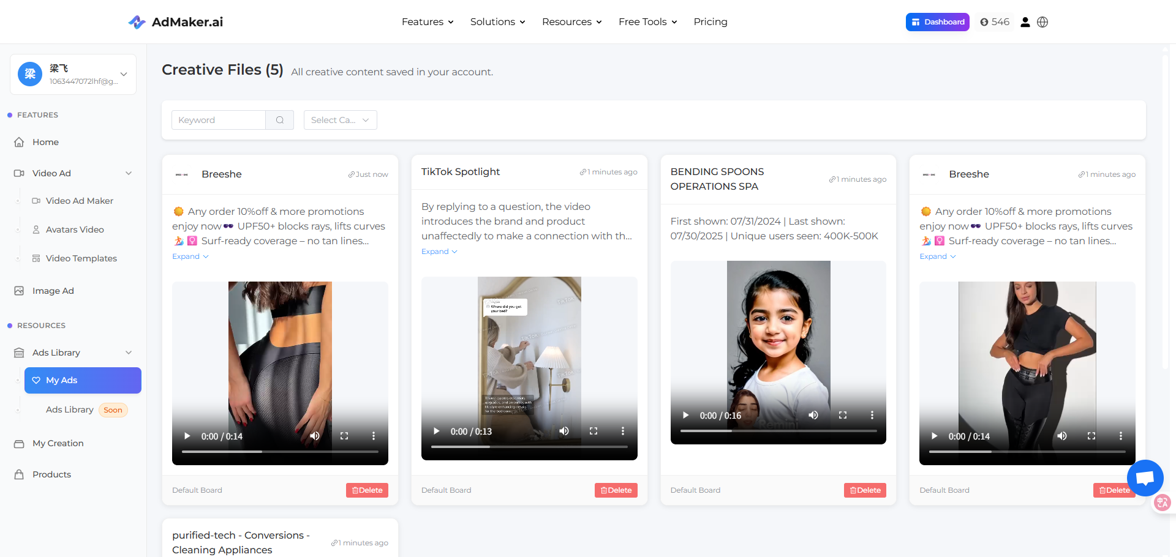Open the user profile icon in header
The image size is (1176, 557).
pyautogui.click(x=1025, y=22)
